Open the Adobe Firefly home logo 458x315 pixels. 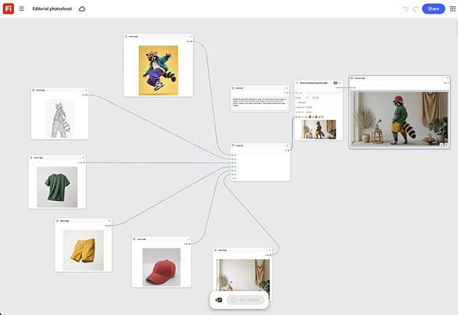coord(8,8)
